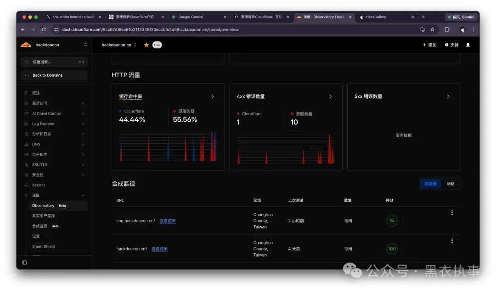This screenshot has width=496, height=291.
Task: Open Access in sidebar
Action: point(39,185)
